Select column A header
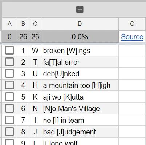The height and width of the screenshot is (145, 146). pos(9,24)
